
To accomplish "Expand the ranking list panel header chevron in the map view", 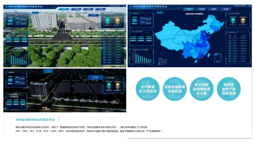I will pyautogui.click(x=228, y=32).
